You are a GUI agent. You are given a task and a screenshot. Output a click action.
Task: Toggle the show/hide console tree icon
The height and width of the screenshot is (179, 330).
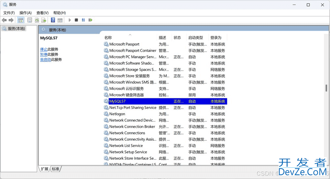tap(20, 20)
